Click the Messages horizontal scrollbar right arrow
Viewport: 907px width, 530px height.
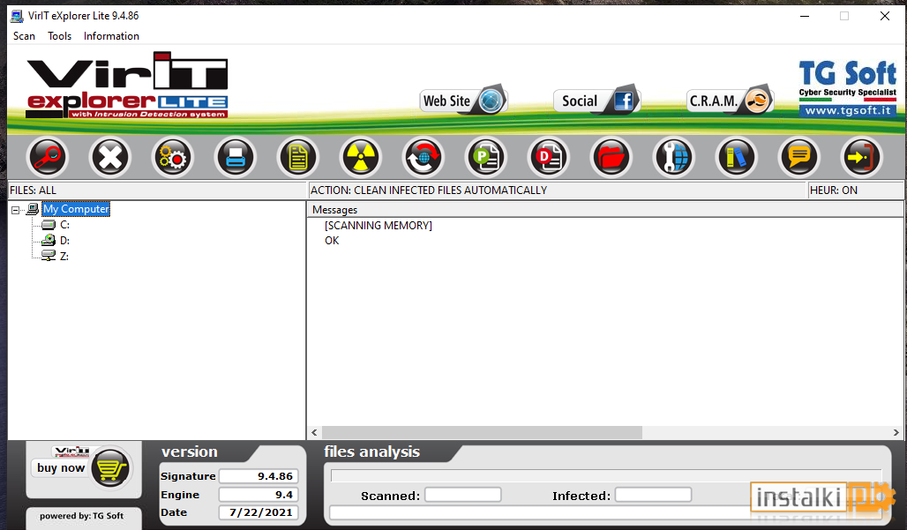(896, 432)
